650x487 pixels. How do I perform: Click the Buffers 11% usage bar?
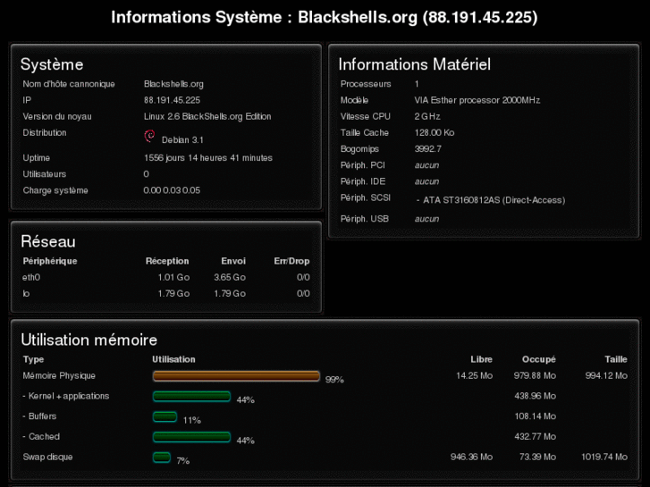(165, 416)
